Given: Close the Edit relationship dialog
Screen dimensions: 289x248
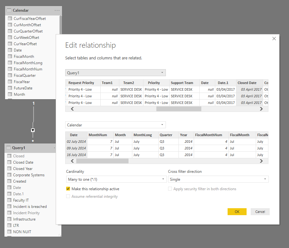Looking at the screenshot, I should pyautogui.click(x=274, y=39).
